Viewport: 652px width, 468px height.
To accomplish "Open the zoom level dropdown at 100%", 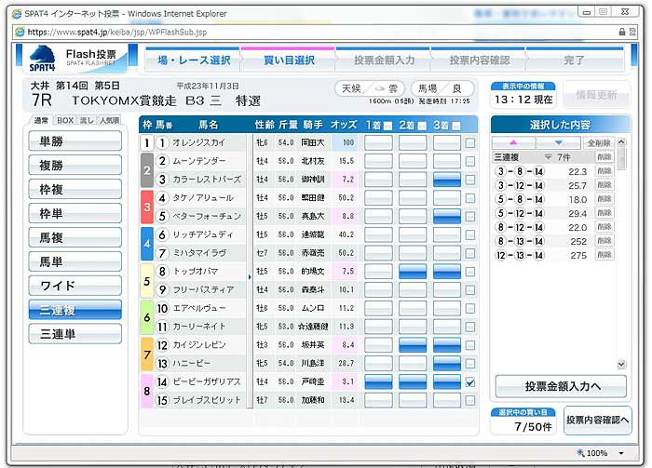I will (x=630, y=453).
